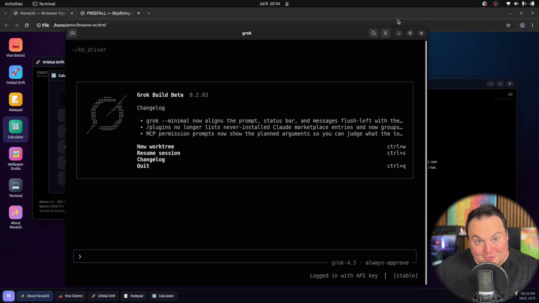Click the Grok prompt input box
The height and width of the screenshot is (303, 539).
coord(245,256)
